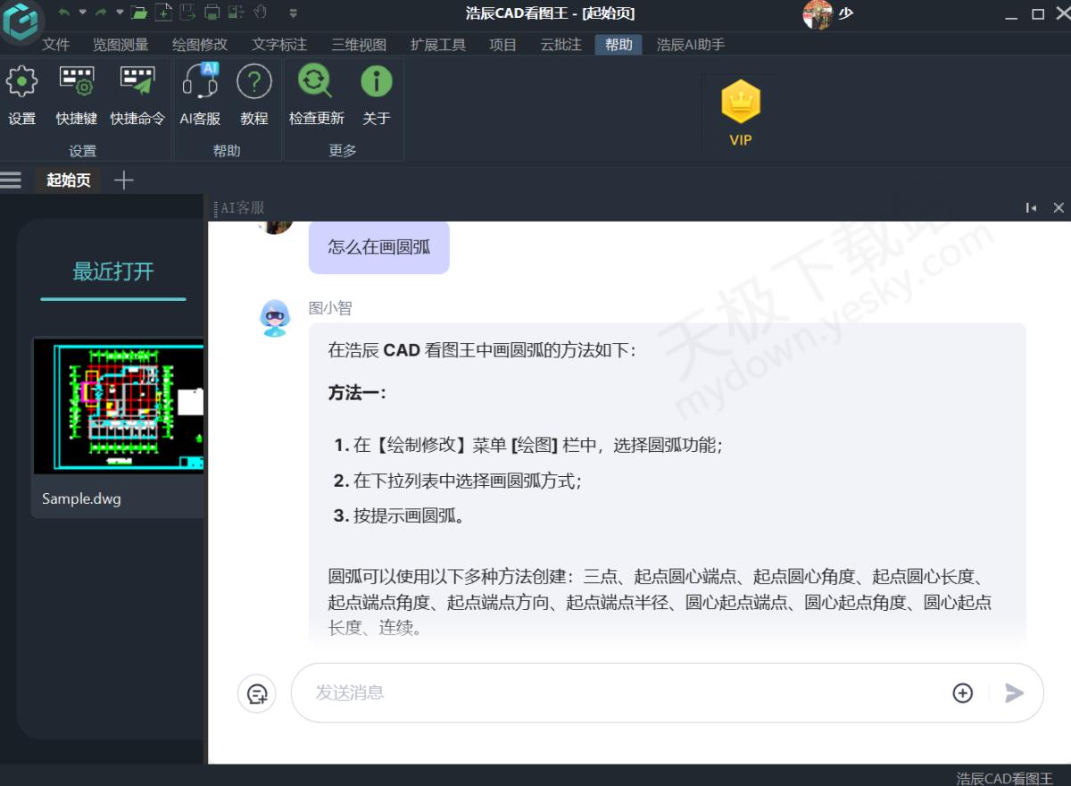The image size is (1071, 786).
Task: Click the 快捷键 keyboard shortcuts icon
Action: [77, 82]
